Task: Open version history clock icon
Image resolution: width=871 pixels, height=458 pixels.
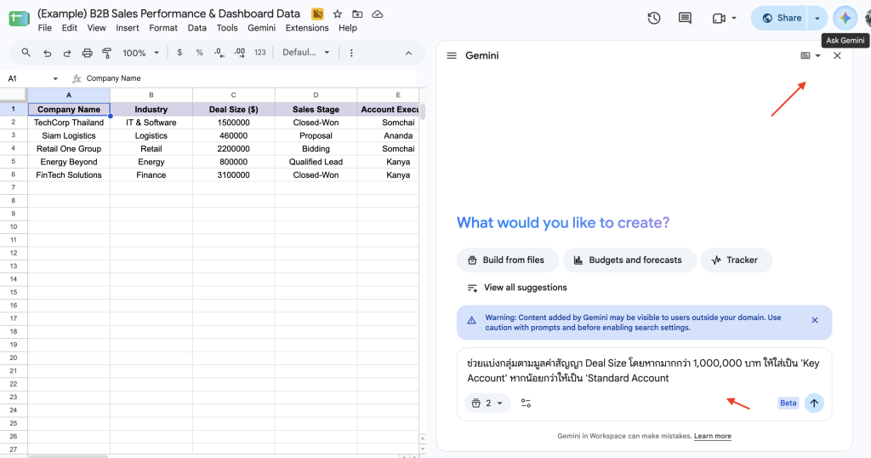Action: coord(654,19)
